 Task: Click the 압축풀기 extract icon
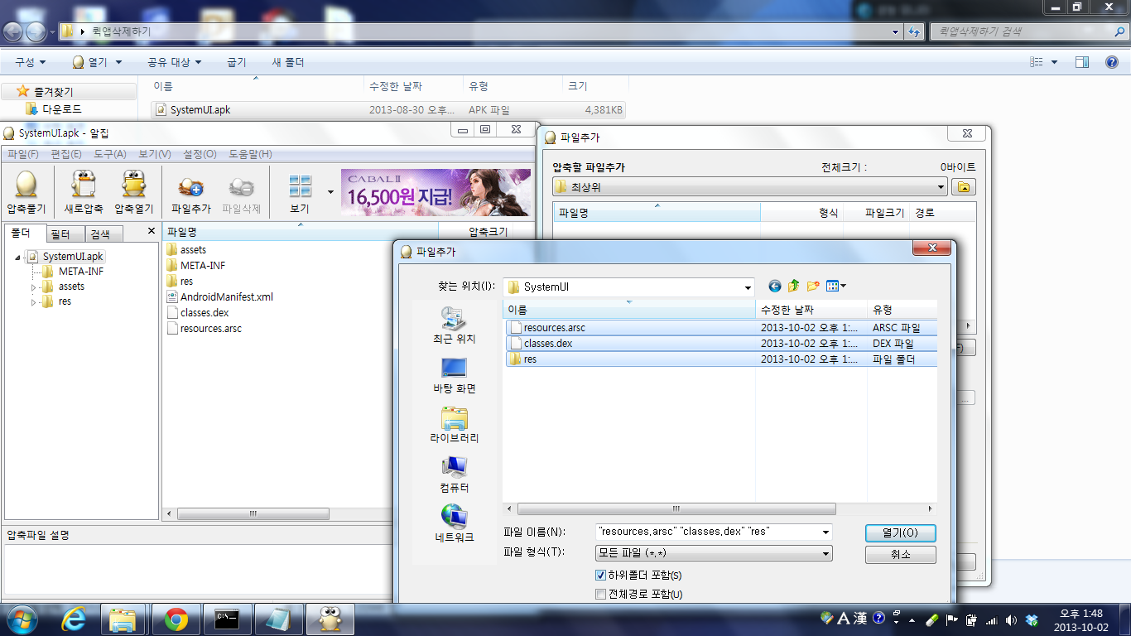tap(26, 192)
